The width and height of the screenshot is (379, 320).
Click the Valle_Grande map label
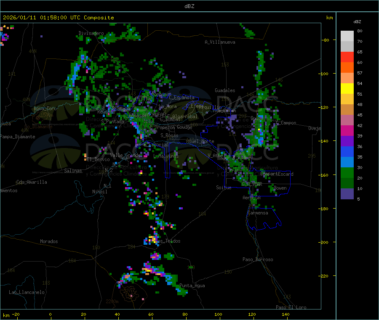125,155
